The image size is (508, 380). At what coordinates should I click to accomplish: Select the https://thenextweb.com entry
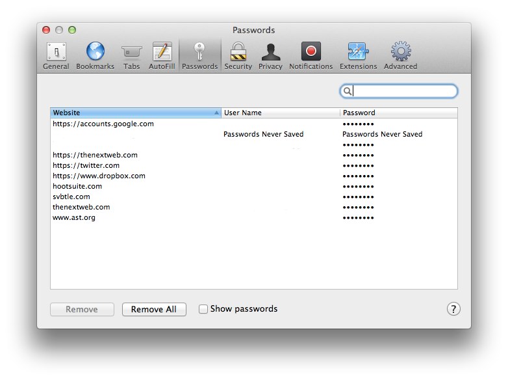(254, 155)
